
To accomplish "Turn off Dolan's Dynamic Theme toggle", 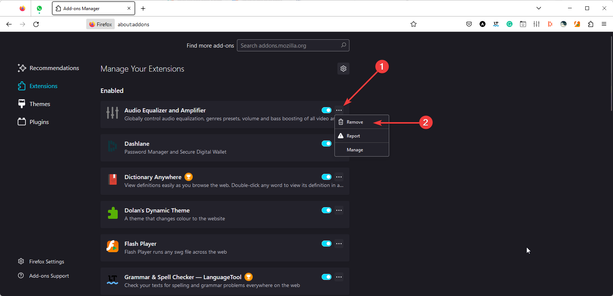I will pyautogui.click(x=327, y=210).
